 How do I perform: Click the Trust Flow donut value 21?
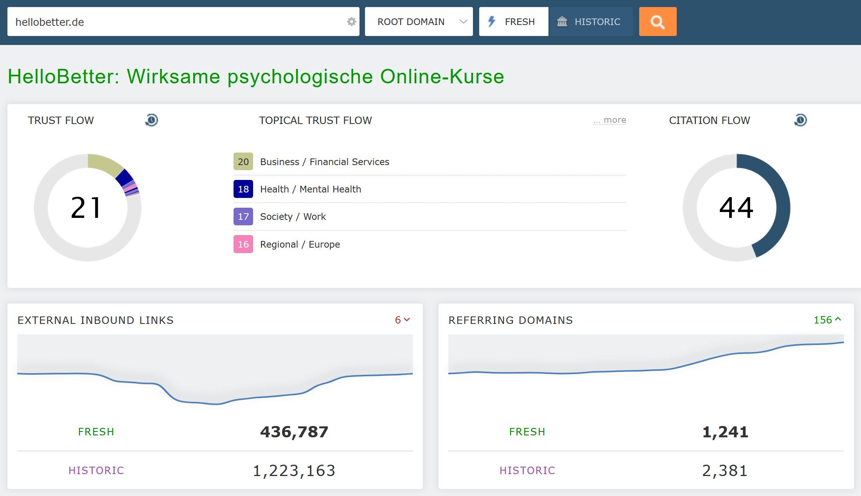point(86,208)
